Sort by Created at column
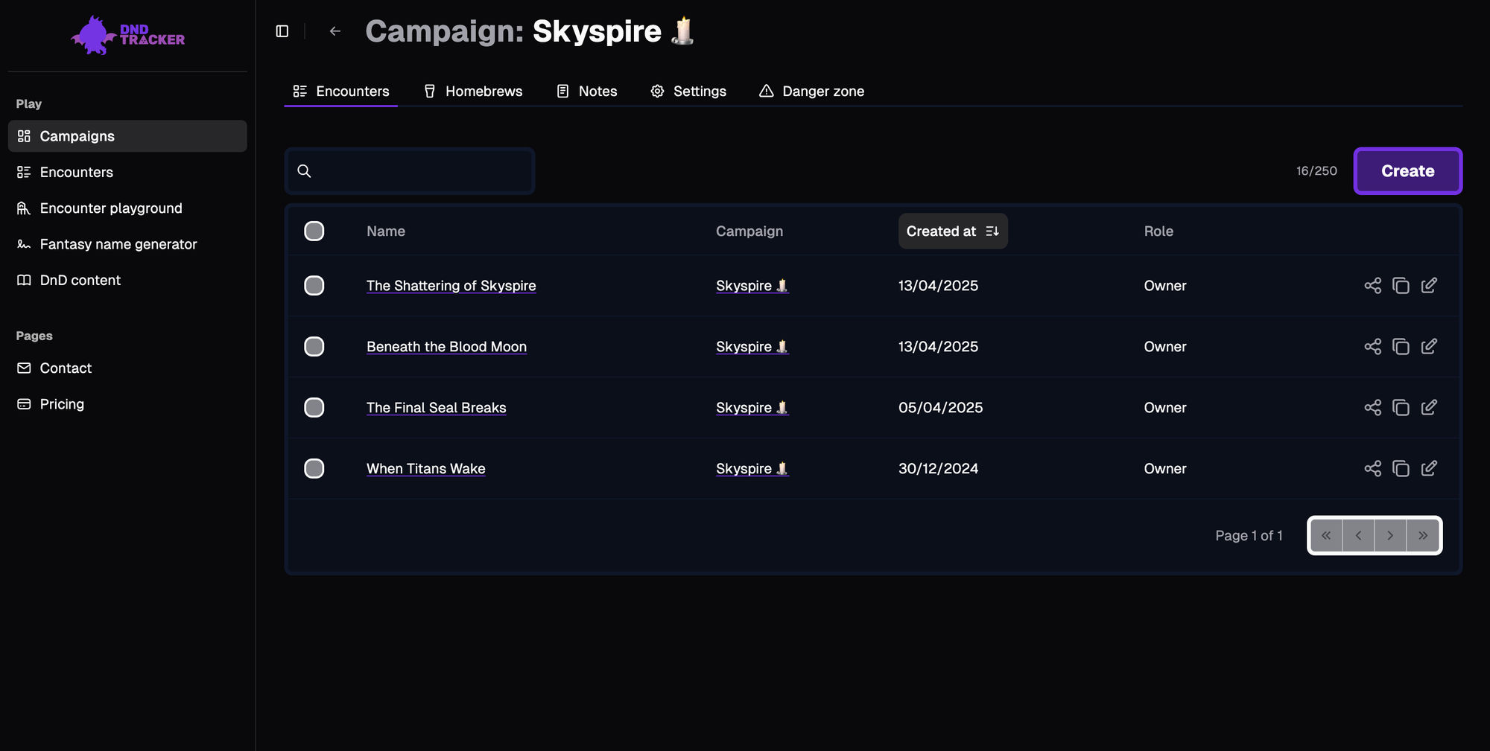The image size is (1490, 751). pyautogui.click(x=952, y=231)
